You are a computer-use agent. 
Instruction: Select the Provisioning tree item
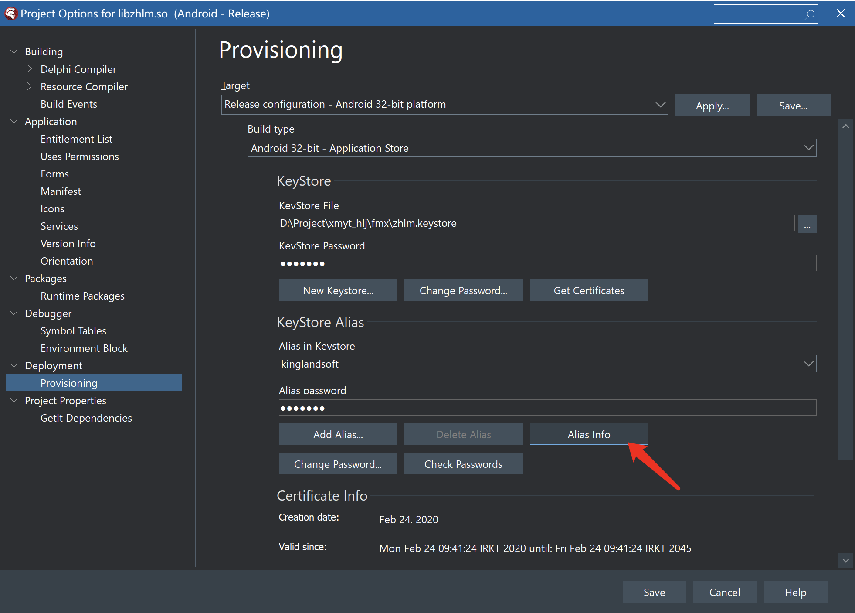point(94,382)
